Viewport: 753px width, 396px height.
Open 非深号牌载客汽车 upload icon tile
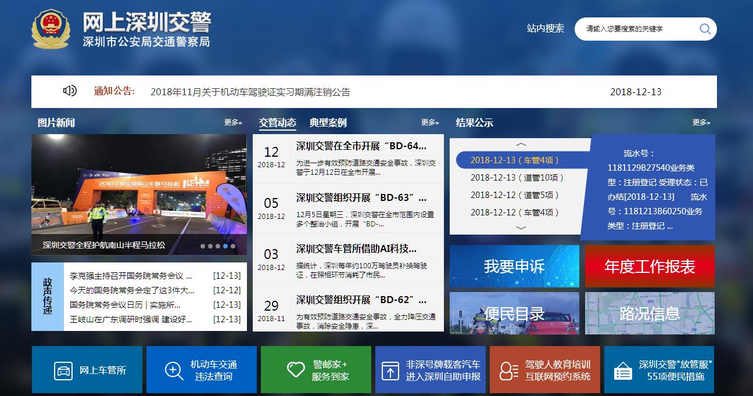[390, 370]
